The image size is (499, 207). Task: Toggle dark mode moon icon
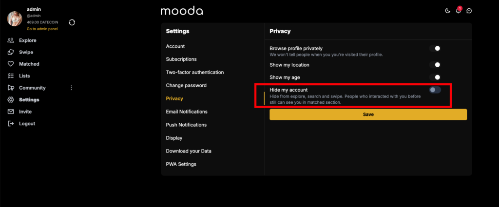[x=448, y=11]
